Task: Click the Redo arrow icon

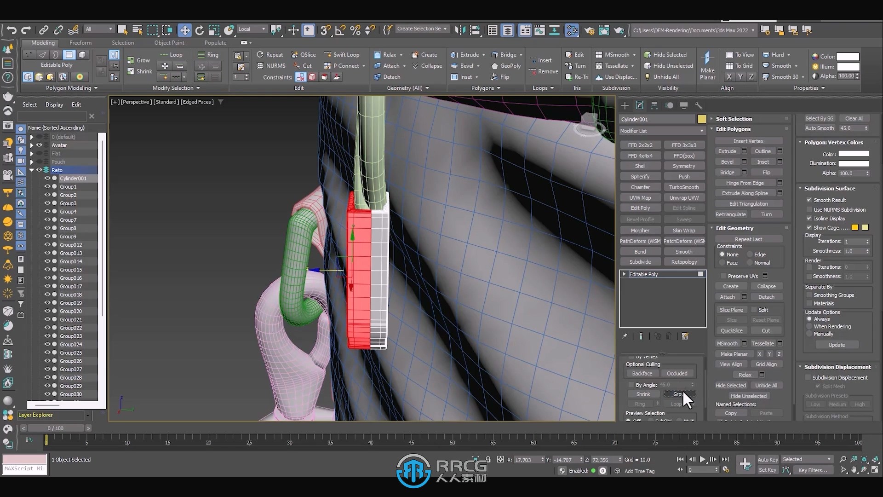Action: pyautogui.click(x=26, y=30)
